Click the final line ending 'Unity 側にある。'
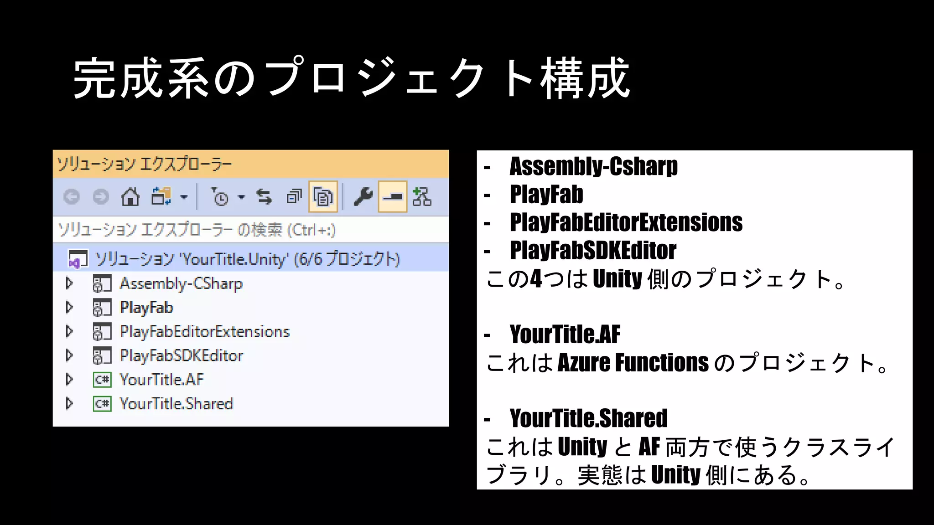 (x=649, y=475)
